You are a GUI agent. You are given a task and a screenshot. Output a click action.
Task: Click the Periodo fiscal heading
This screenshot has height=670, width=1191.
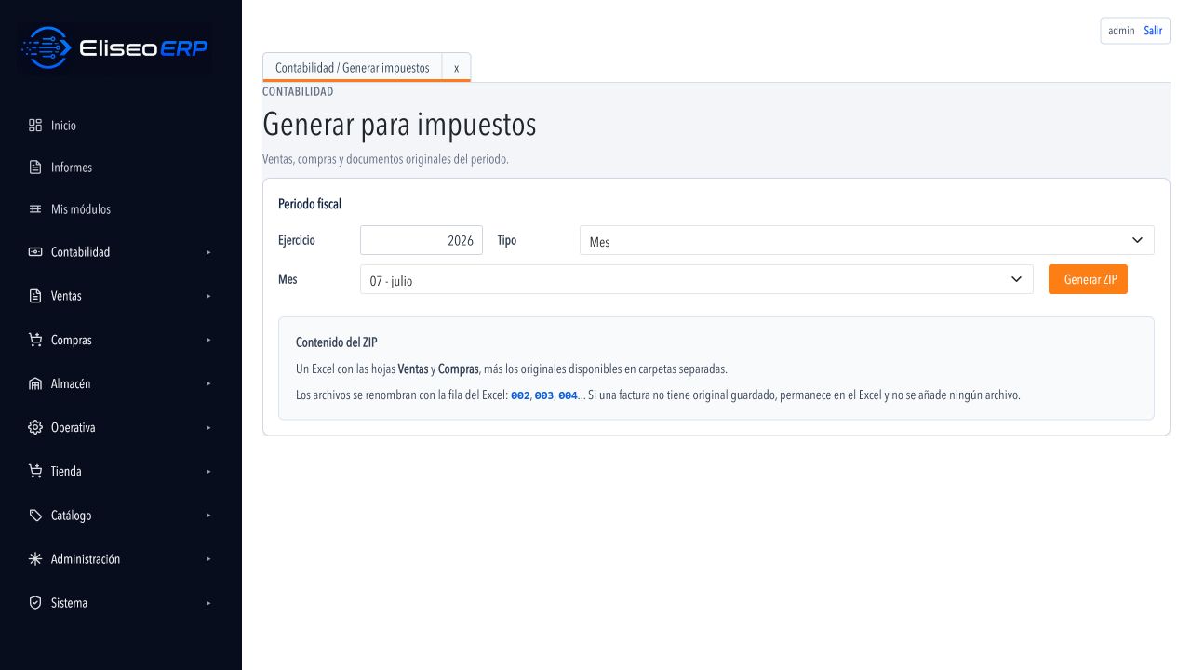click(310, 204)
